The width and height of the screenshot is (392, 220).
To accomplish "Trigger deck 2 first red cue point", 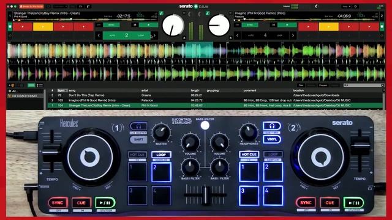I will pos(308,26).
